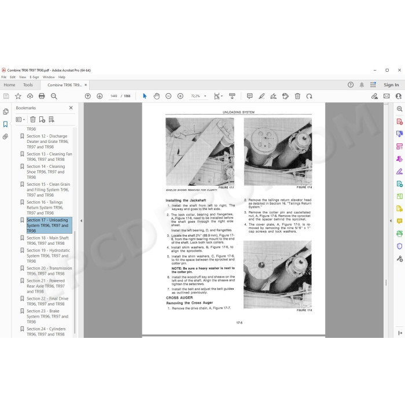
Task: Rotate the page with the rotate icon
Action: pos(309,97)
